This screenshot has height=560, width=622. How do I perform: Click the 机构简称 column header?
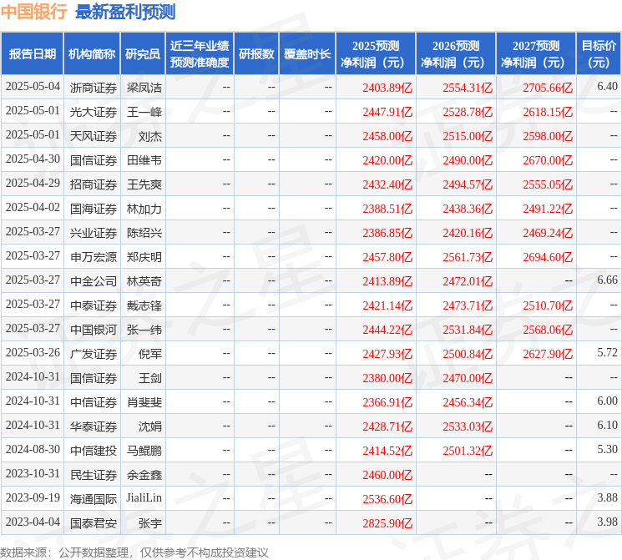[92, 54]
